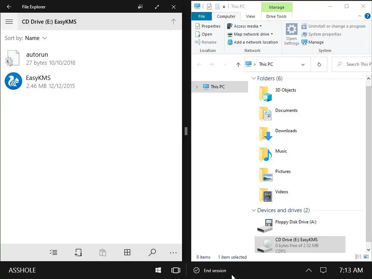The width and height of the screenshot is (372, 279).
Task: Open the Quick Access Toolbar customize dropdown
Action: [224, 7]
